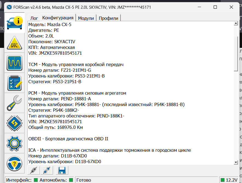Click the 12.2V voltage indicator

click(229, 180)
